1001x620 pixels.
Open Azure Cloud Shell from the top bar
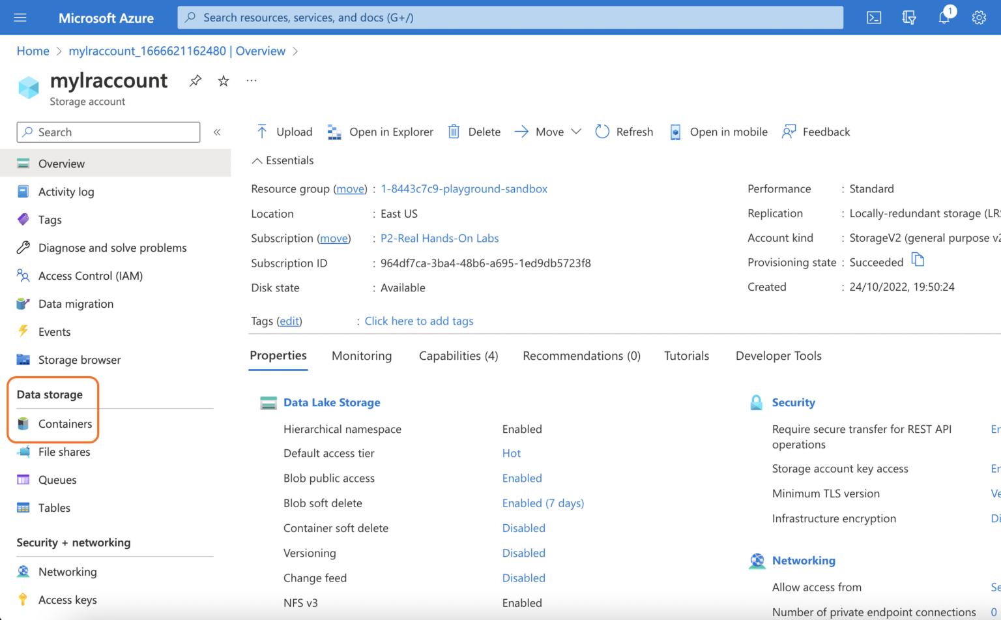pyautogui.click(x=874, y=17)
